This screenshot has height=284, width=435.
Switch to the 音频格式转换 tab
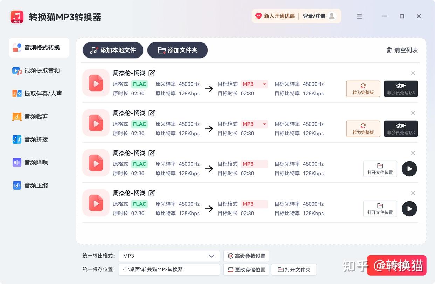[x=39, y=48]
